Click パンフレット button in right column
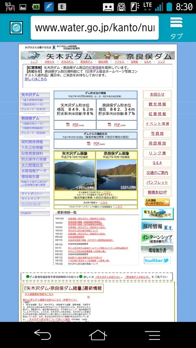The width and height of the screenshot is (196, 348). [x=157, y=182]
